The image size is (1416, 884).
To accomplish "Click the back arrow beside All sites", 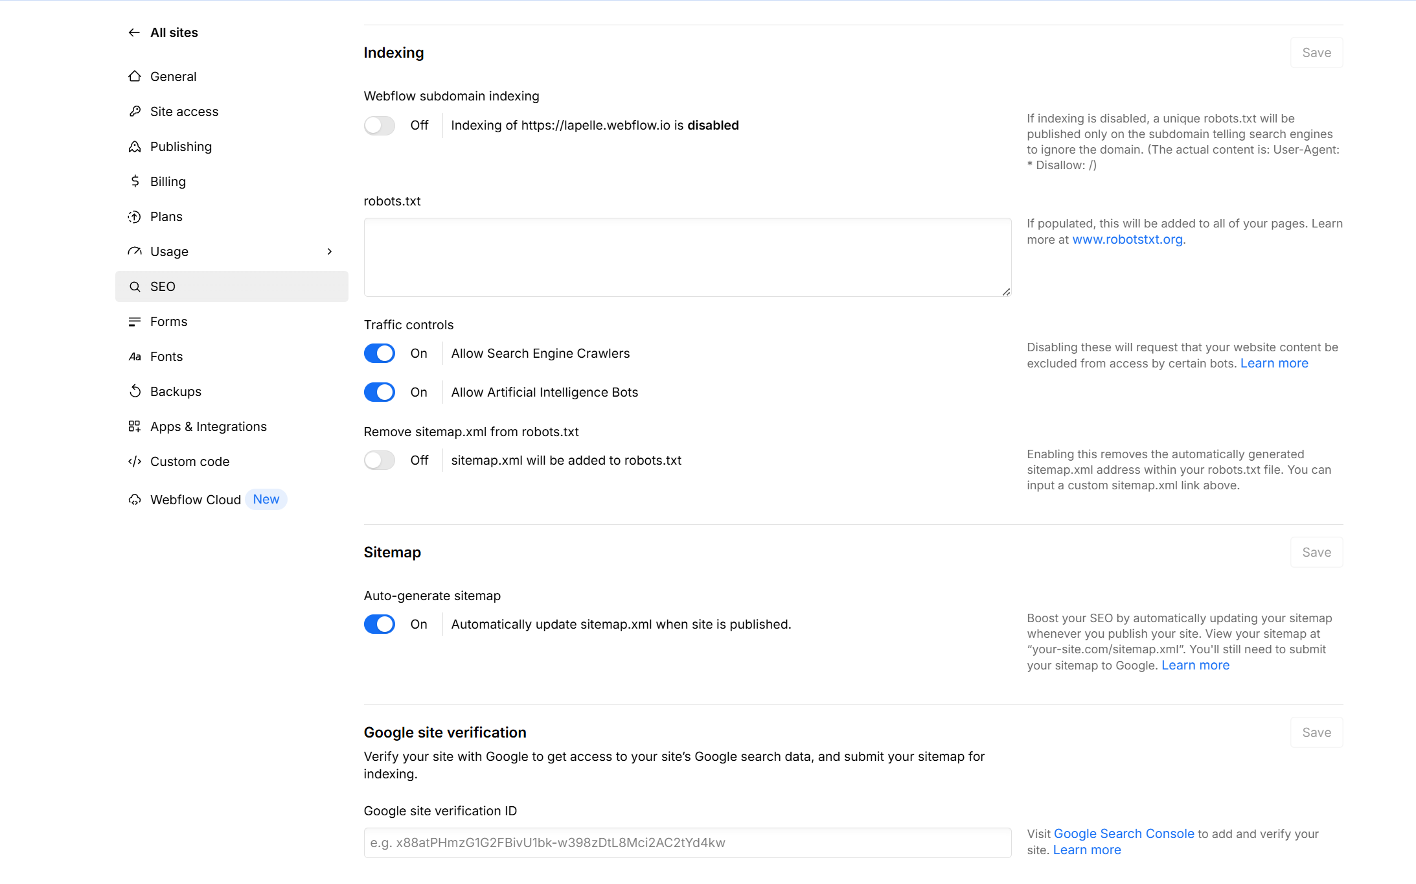I will [x=134, y=32].
